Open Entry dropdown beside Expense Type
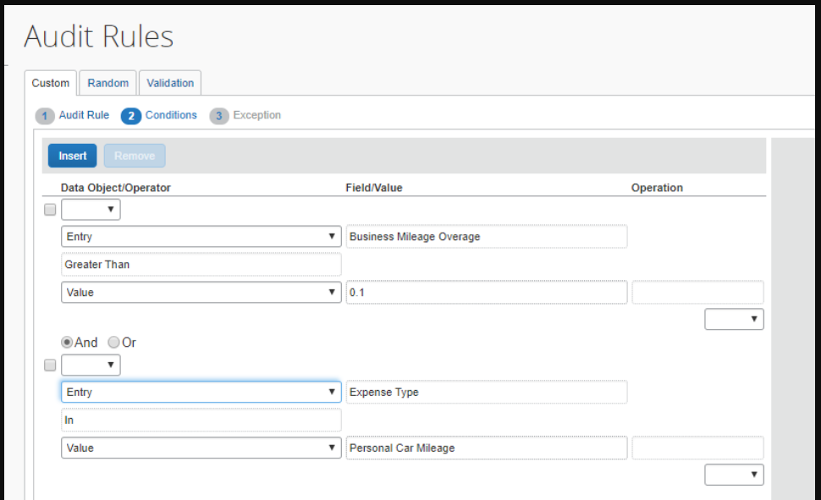Viewport: 821px width, 500px height. pyautogui.click(x=201, y=392)
